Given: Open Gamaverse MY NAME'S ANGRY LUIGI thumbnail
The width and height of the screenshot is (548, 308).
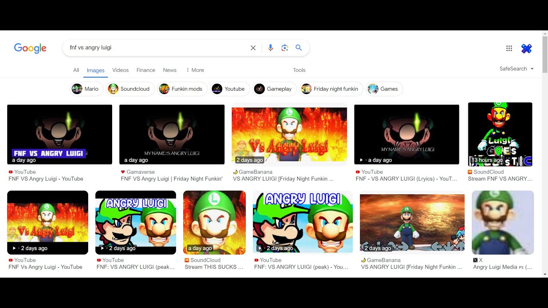Looking at the screenshot, I should pyautogui.click(x=172, y=134).
